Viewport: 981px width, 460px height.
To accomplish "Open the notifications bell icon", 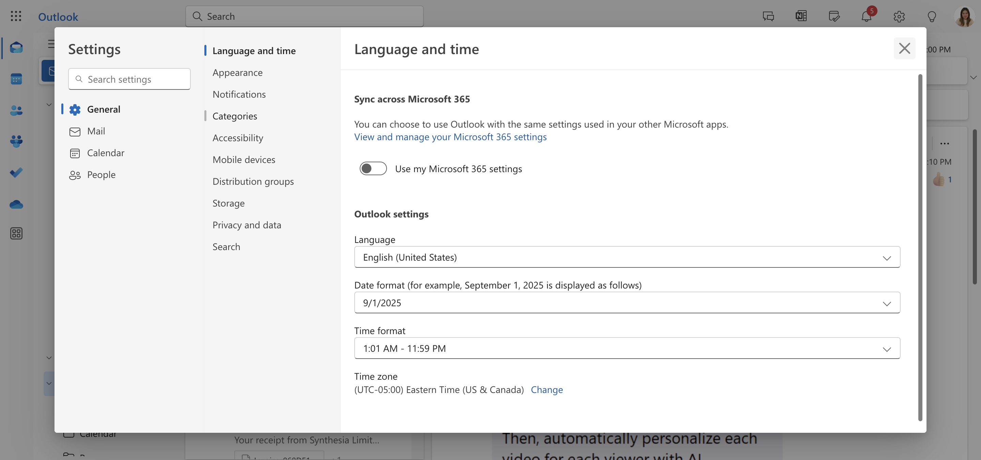I will (866, 16).
